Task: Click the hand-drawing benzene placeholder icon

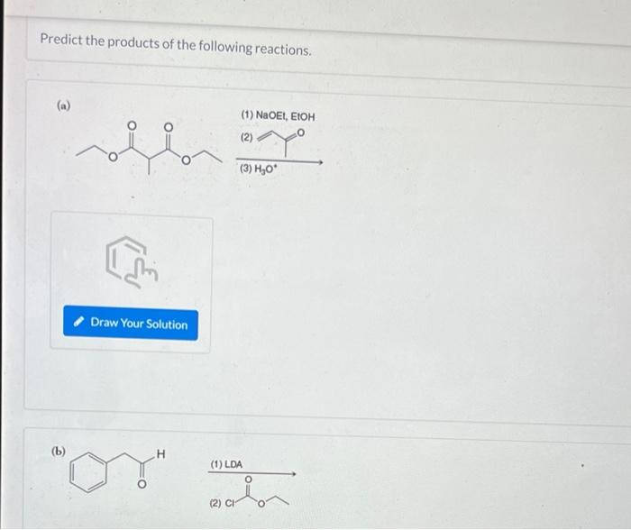Action: [x=132, y=262]
